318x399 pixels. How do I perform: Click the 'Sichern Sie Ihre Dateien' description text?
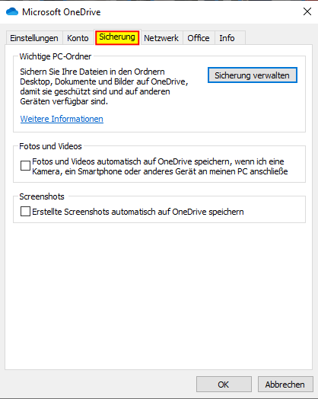point(104,87)
